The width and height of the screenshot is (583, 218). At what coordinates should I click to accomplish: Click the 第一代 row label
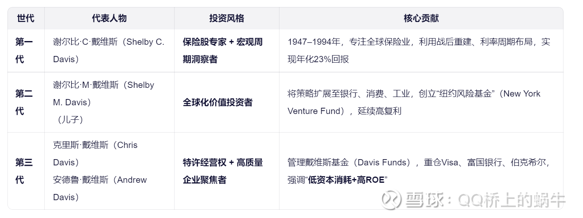click(x=24, y=51)
